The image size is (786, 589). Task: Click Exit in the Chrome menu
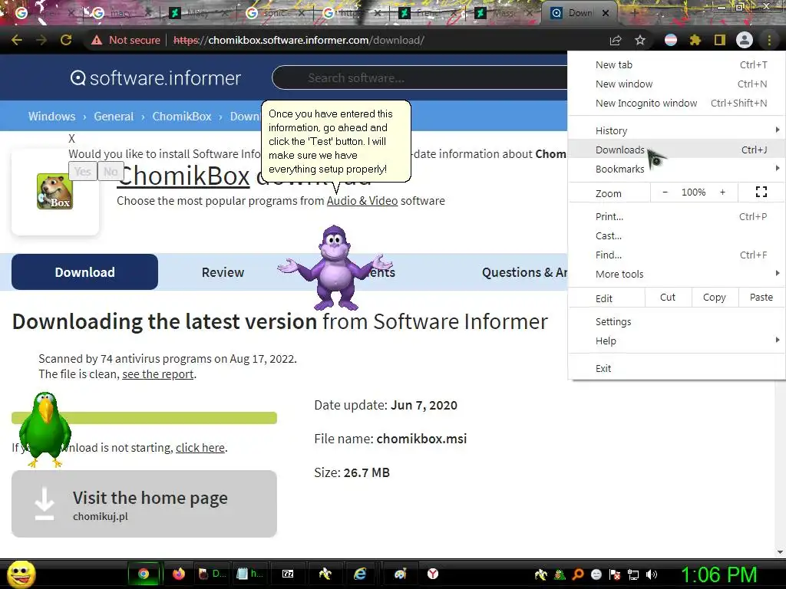coord(677,368)
